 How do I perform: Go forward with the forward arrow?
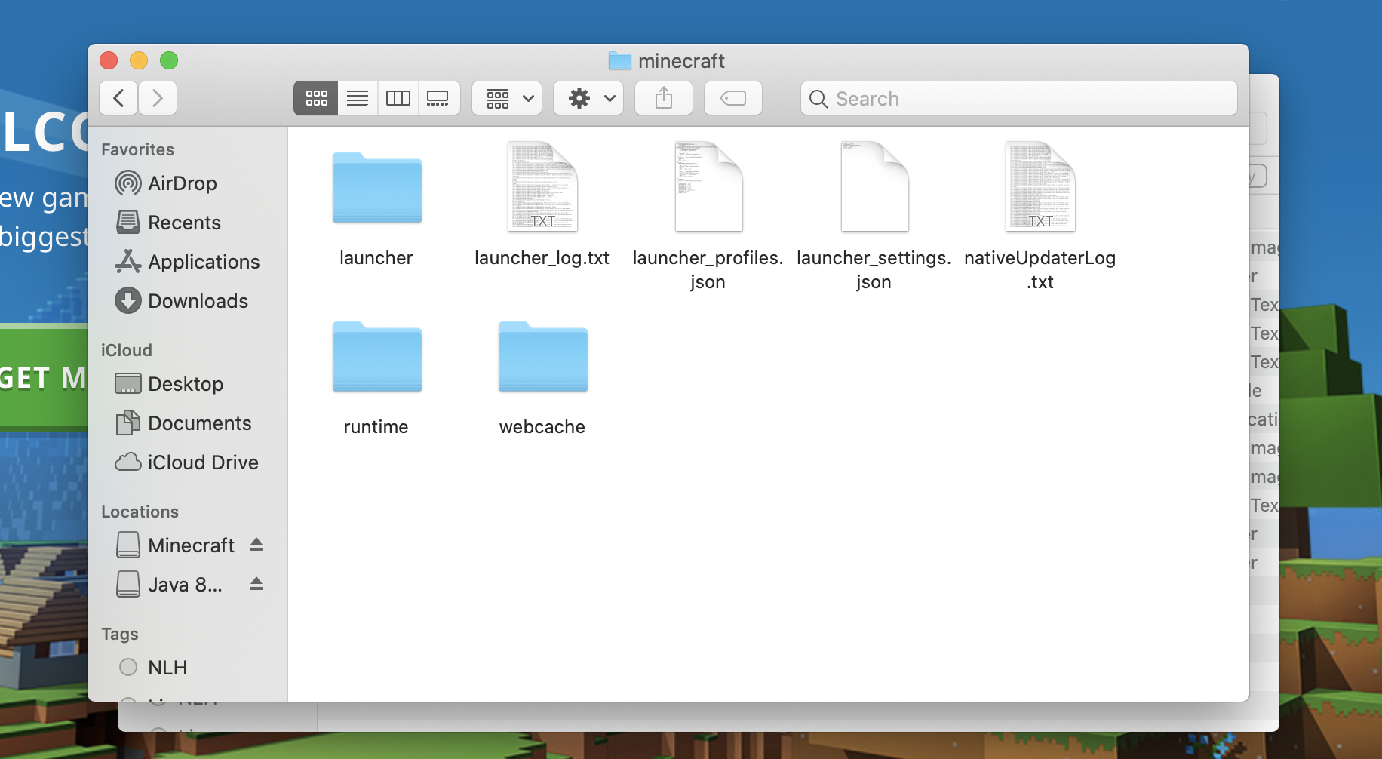pos(158,98)
